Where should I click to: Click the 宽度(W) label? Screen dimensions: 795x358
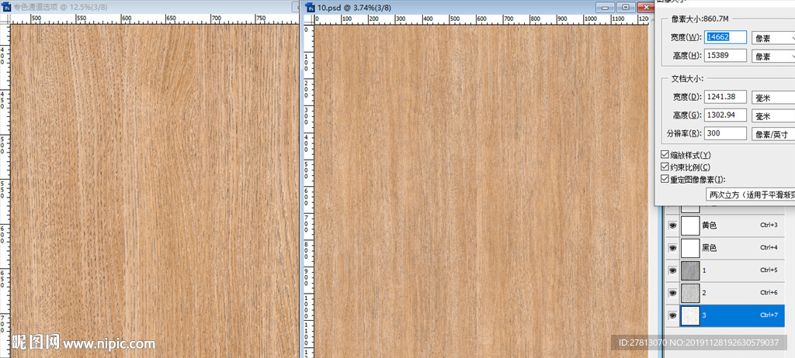687,37
